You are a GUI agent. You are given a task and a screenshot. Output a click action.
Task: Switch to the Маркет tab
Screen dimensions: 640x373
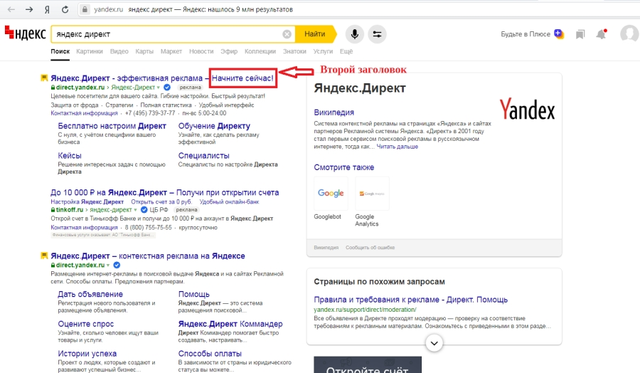(x=171, y=51)
